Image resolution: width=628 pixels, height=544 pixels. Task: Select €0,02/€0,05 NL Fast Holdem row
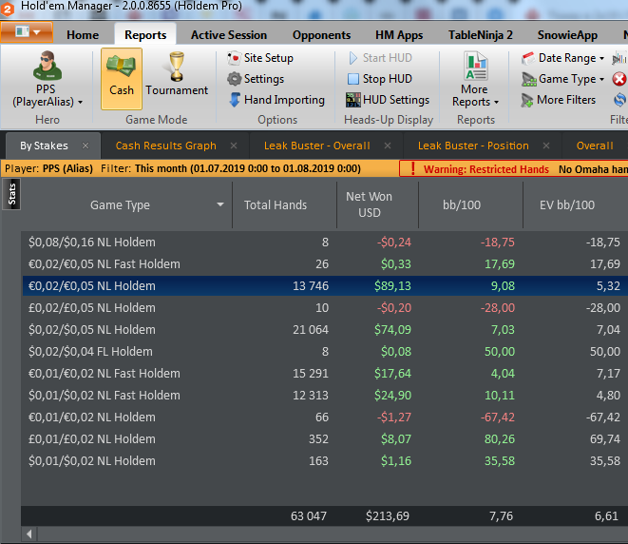coord(325,263)
